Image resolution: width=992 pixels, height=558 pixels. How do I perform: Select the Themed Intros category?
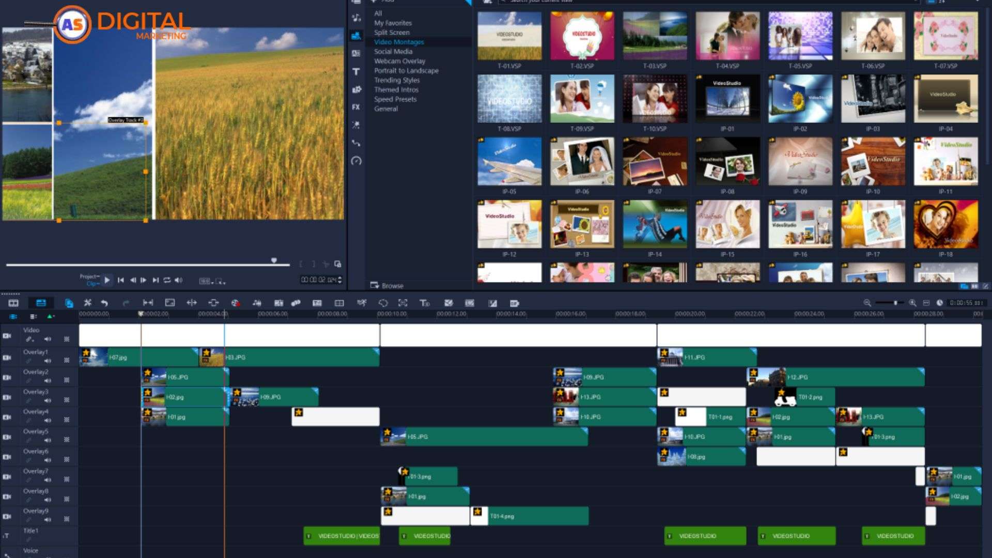coord(396,90)
